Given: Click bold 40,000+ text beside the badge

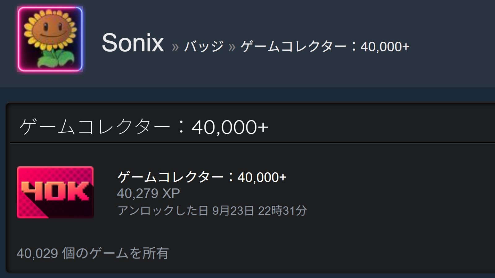Looking at the screenshot, I should [262, 177].
